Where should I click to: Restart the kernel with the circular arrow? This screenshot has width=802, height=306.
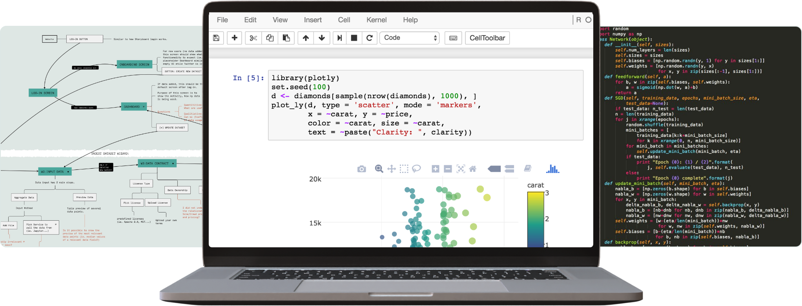369,38
